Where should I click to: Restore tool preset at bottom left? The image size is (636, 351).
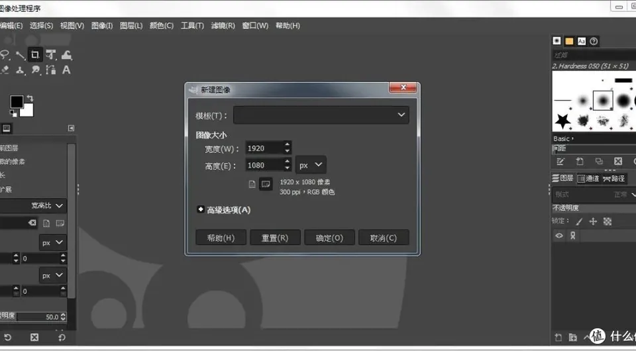pos(7,337)
